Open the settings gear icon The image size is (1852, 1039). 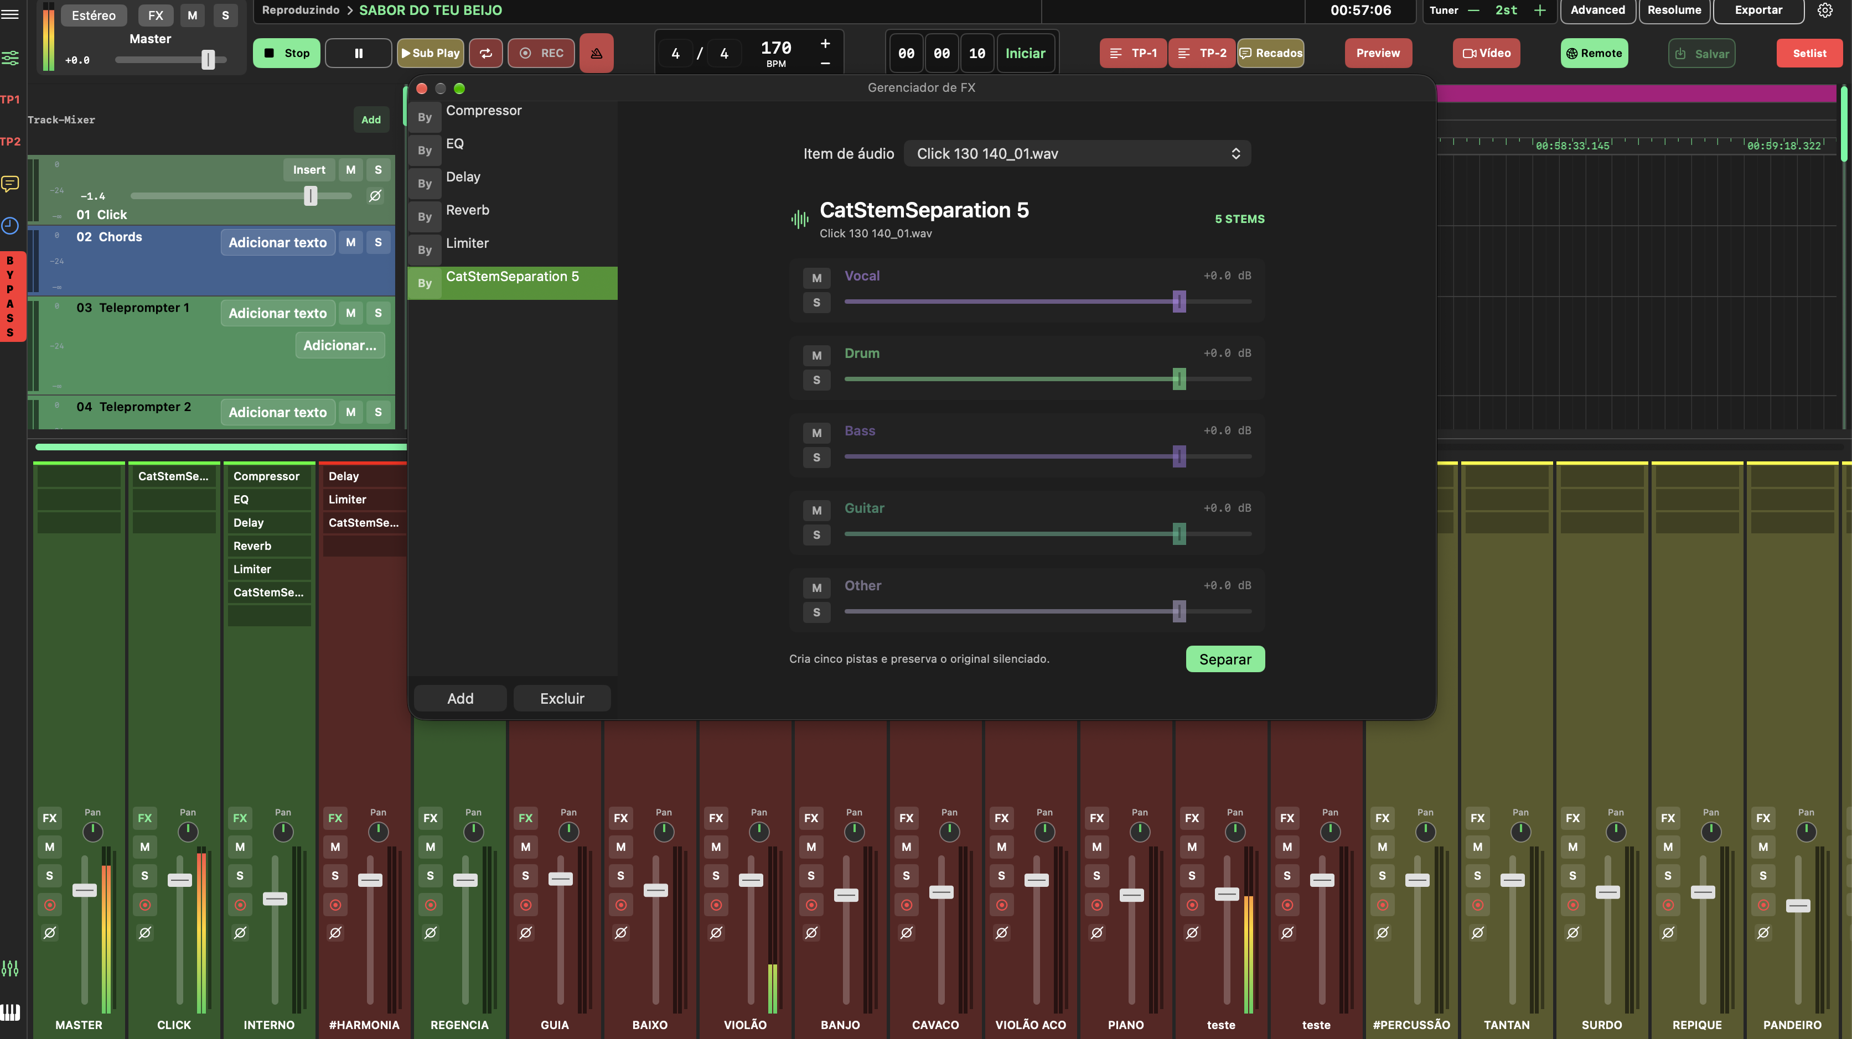tap(1824, 10)
